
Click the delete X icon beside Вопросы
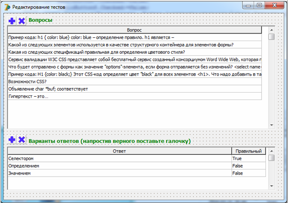[x=21, y=21]
